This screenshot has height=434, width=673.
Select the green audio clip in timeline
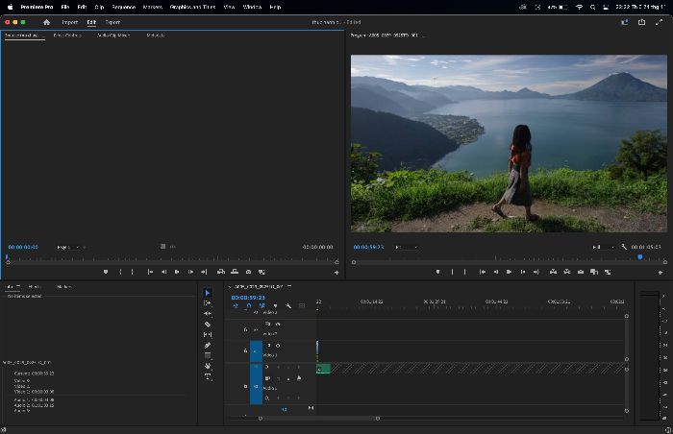point(323,369)
